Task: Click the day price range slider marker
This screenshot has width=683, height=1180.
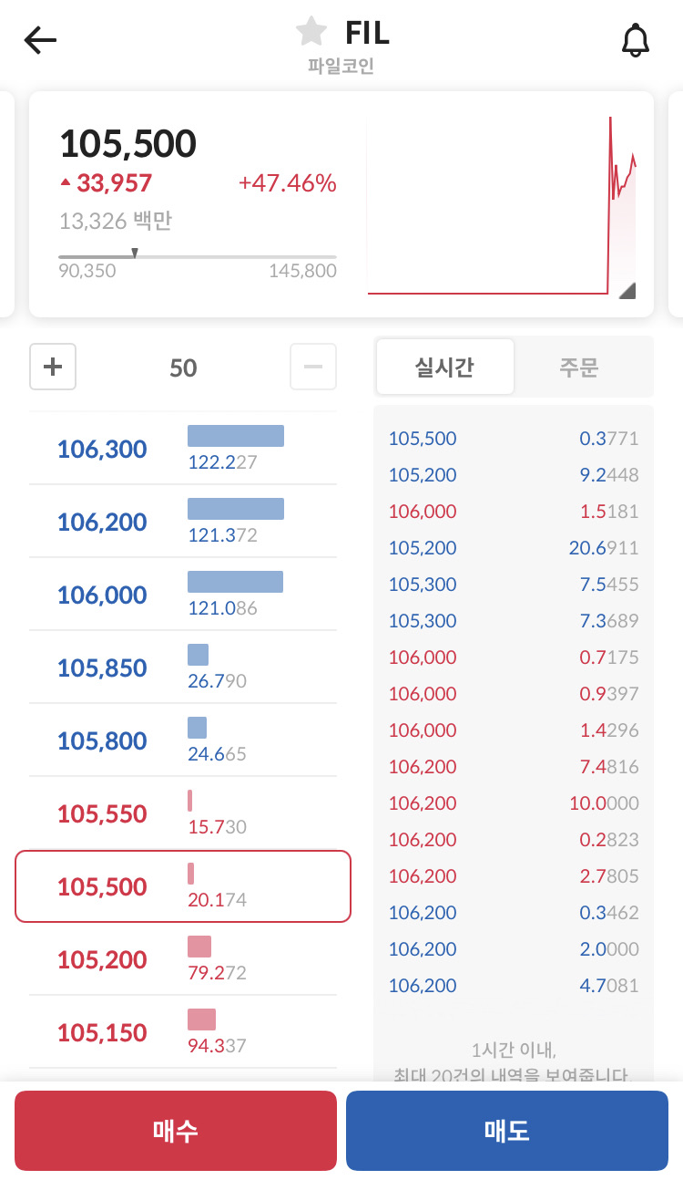Action: coord(135,253)
